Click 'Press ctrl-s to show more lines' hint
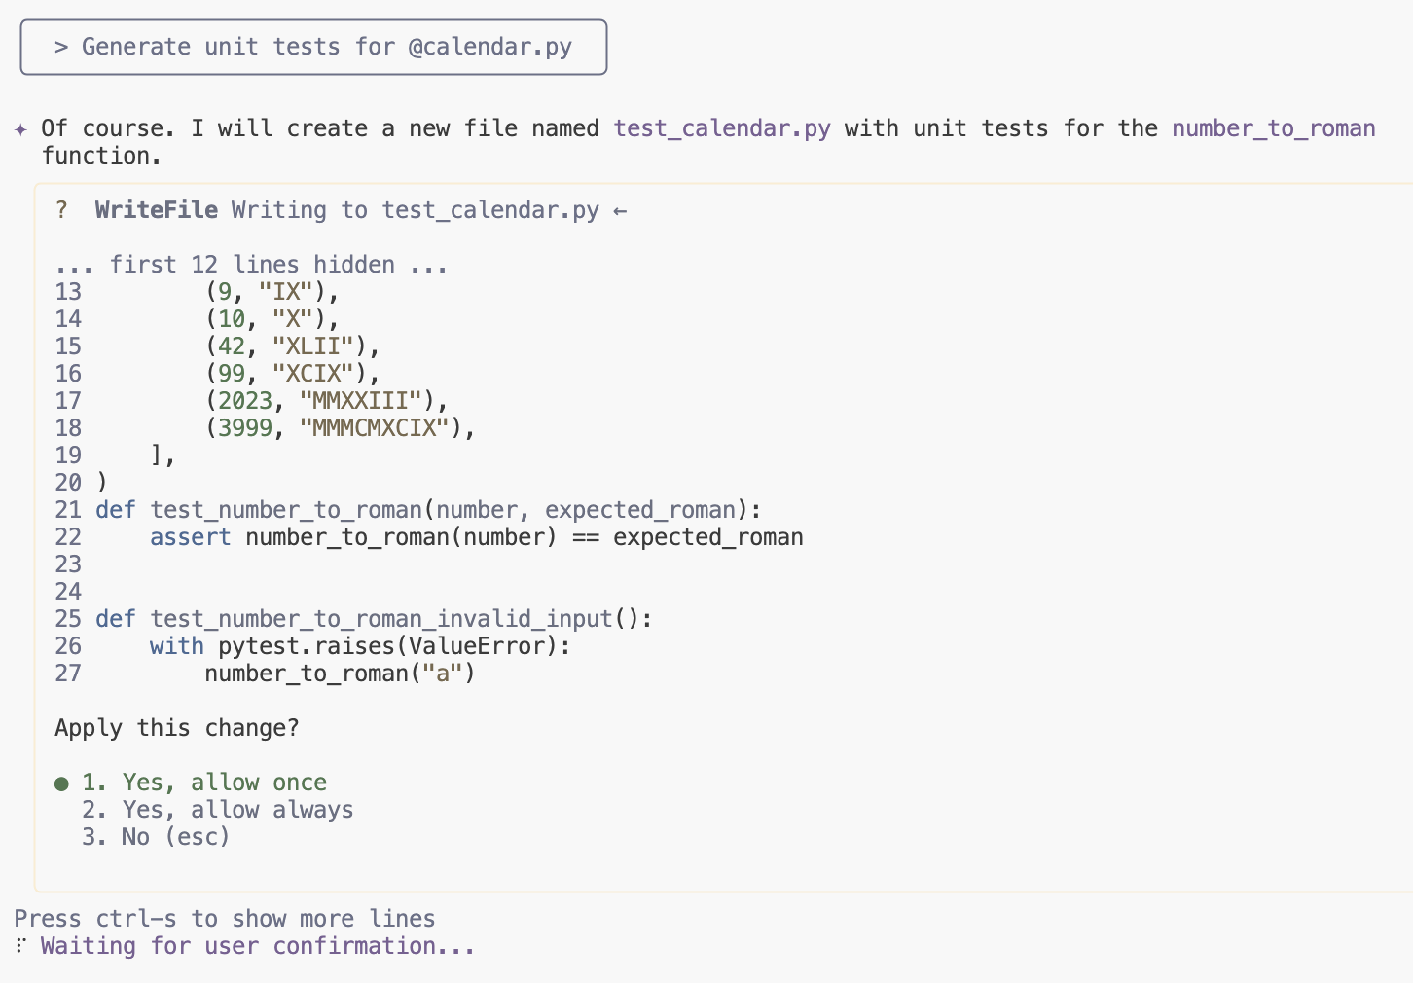This screenshot has width=1413, height=983. (225, 919)
